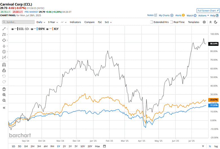Click the Alerts link

click(x=178, y=15)
